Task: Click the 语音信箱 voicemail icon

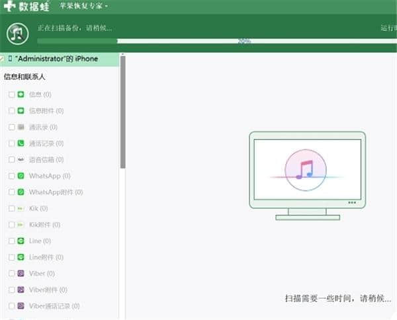Action: pyautogui.click(x=21, y=159)
